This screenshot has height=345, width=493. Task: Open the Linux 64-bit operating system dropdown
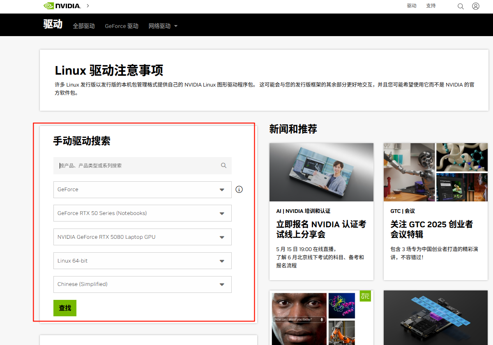pyautogui.click(x=143, y=261)
